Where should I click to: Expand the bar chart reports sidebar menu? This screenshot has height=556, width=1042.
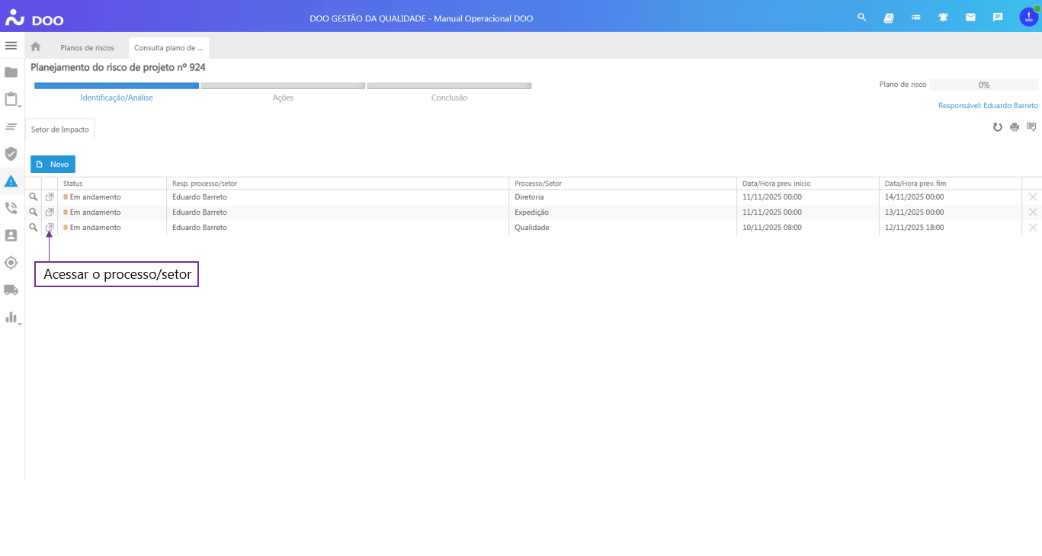(x=11, y=317)
